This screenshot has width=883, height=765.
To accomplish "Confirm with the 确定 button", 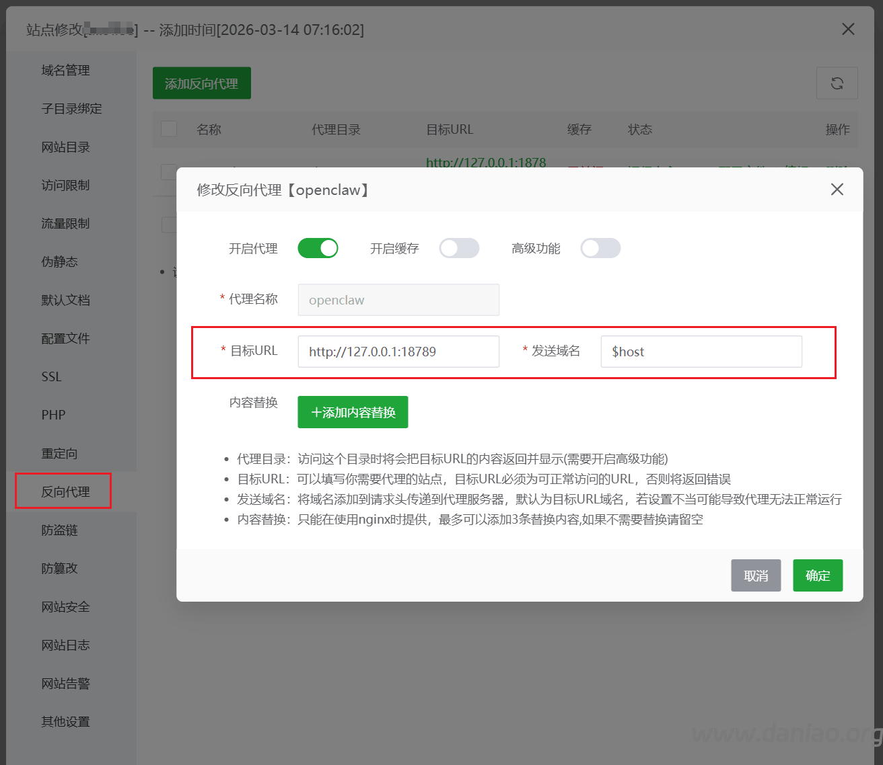I will (817, 575).
